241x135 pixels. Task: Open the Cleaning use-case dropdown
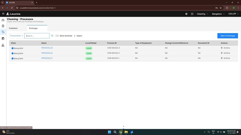click(x=202, y=14)
